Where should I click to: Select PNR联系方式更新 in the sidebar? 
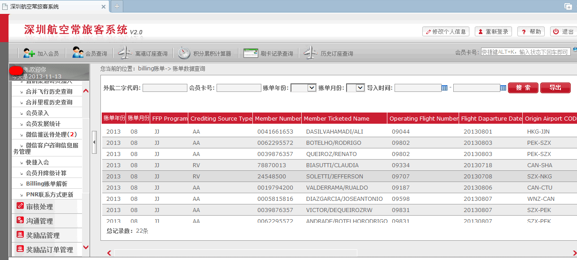pos(49,195)
